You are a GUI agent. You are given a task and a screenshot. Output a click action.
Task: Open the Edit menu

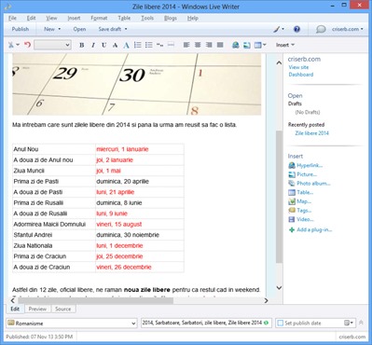[x=31, y=18]
